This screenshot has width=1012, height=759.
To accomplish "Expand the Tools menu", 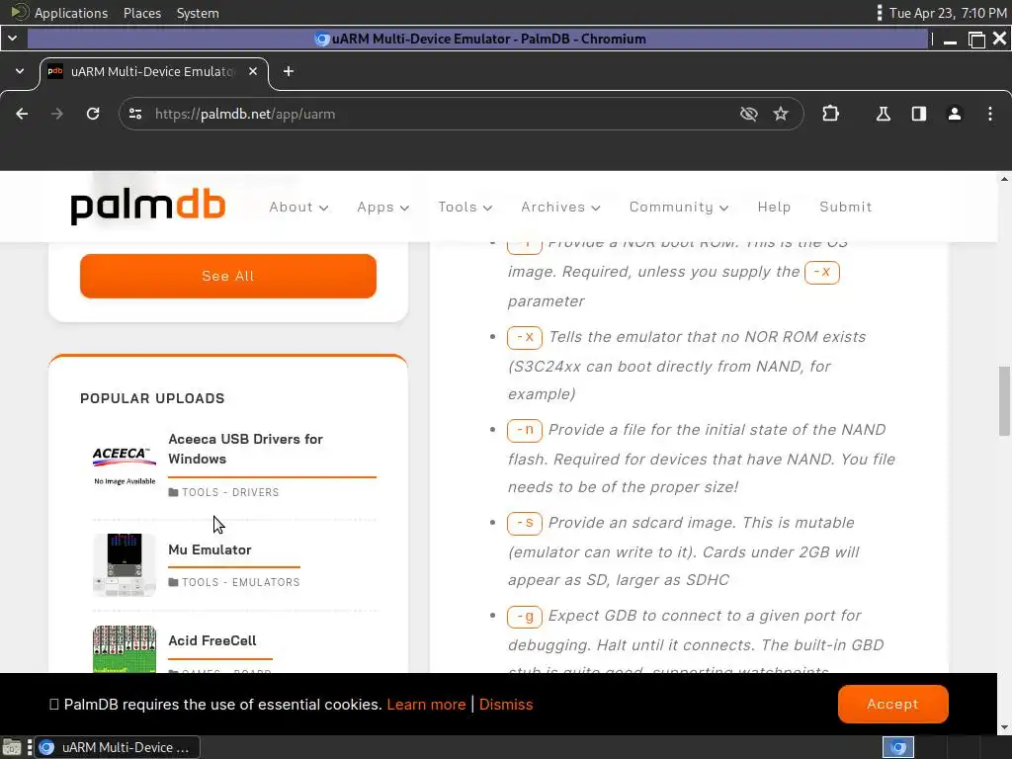I will [465, 208].
